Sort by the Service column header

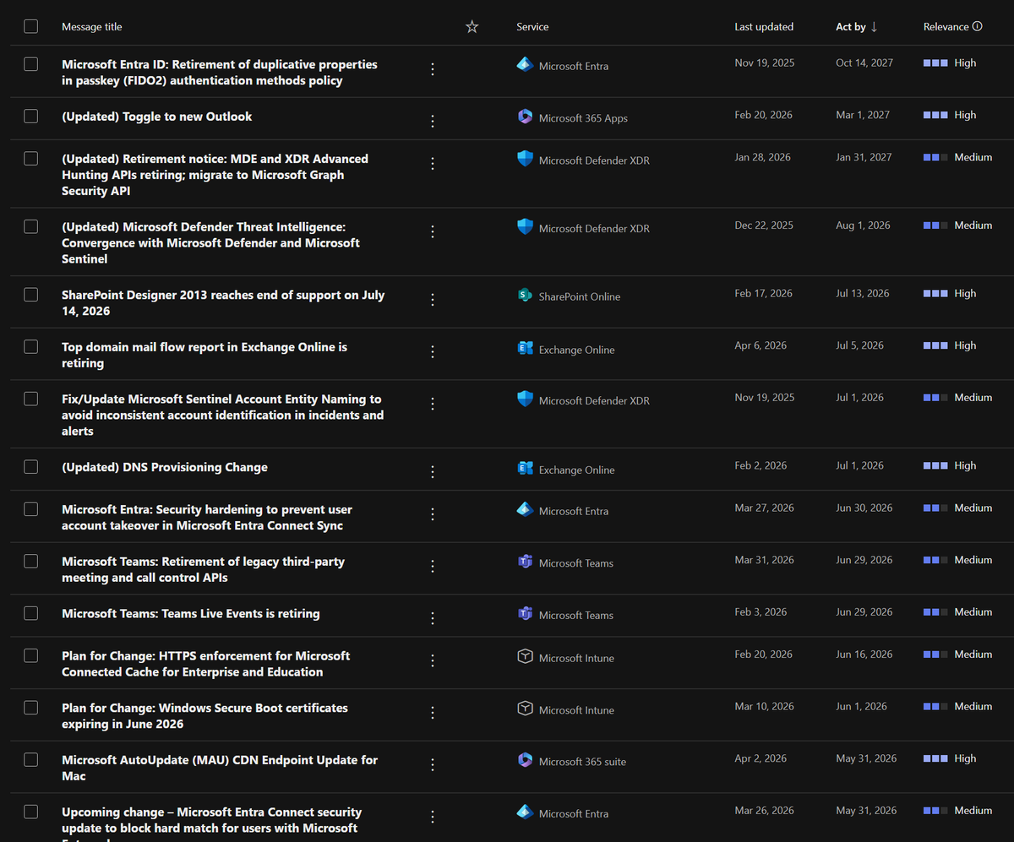532,27
